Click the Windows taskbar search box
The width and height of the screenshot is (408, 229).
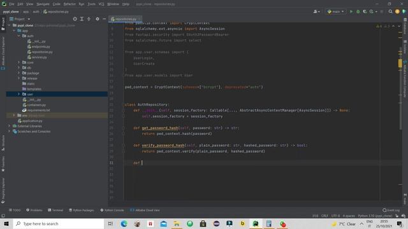59,223
